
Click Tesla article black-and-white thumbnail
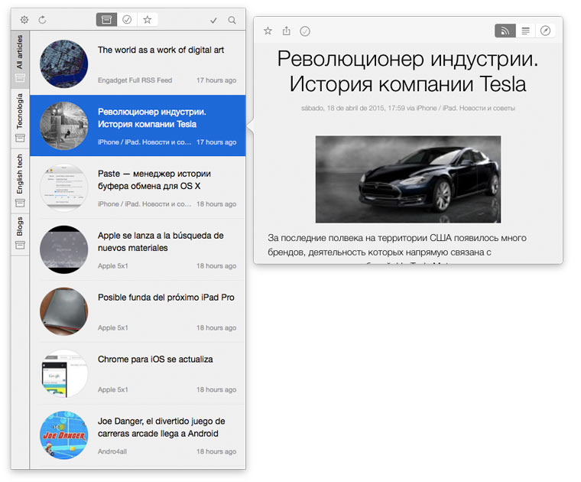tap(64, 125)
